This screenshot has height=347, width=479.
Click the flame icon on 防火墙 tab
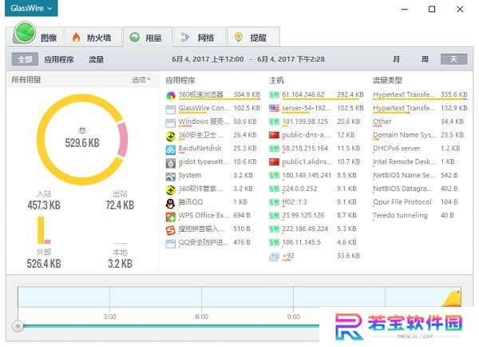click(77, 38)
